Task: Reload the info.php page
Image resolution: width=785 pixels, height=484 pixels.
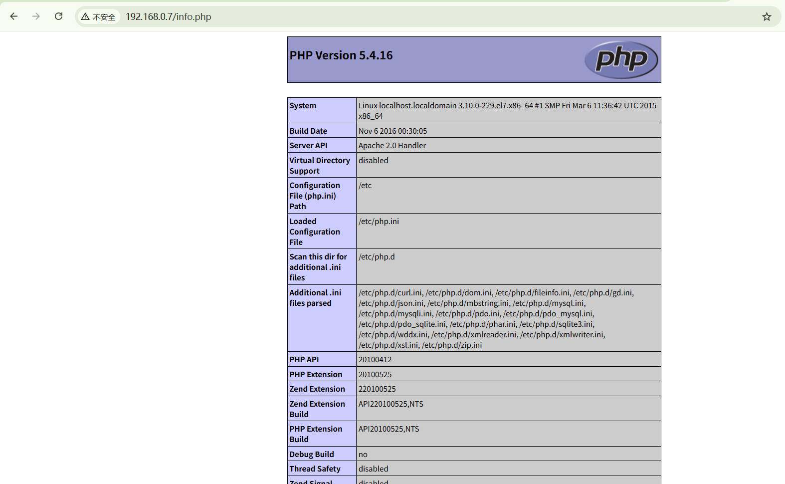Action: click(x=58, y=16)
